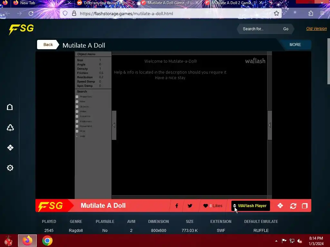Expand the Explosives tree node

(x=77, y=121)
